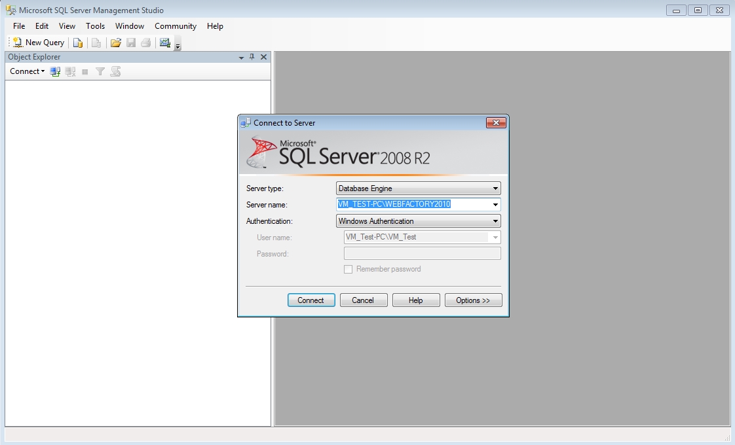The width and height of the screenshot is (735, 445).
Task: Click the Options >> button
Action: click(473, 300)
